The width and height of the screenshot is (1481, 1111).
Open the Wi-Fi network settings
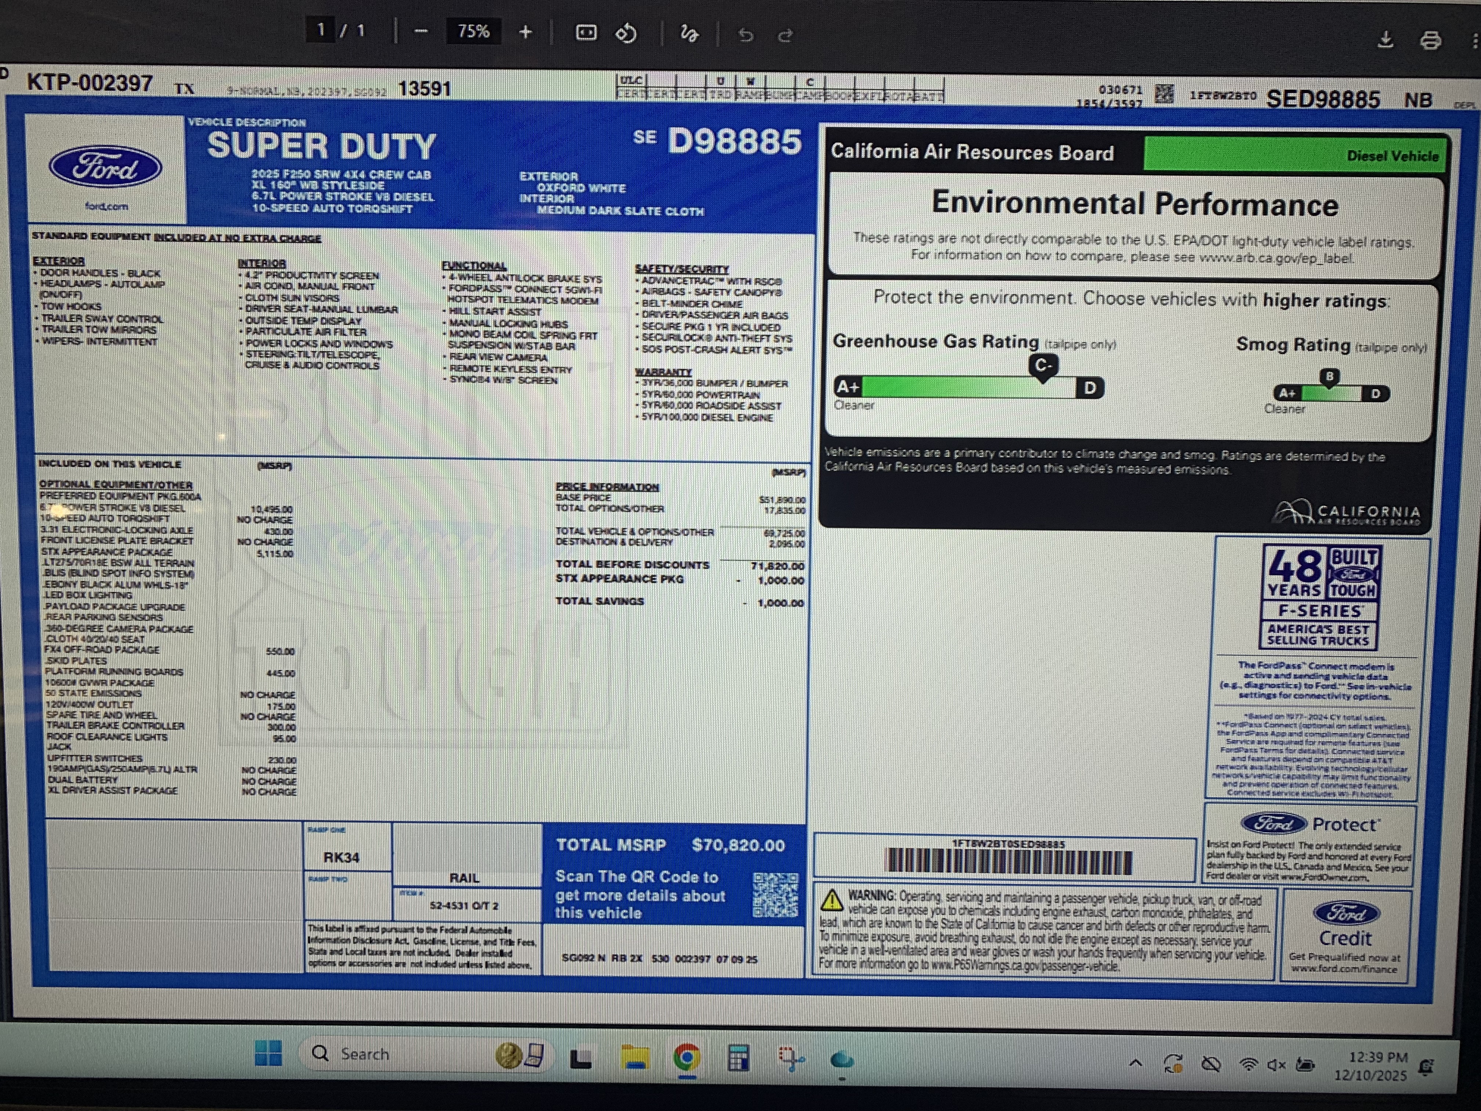coord(1248,1065)
